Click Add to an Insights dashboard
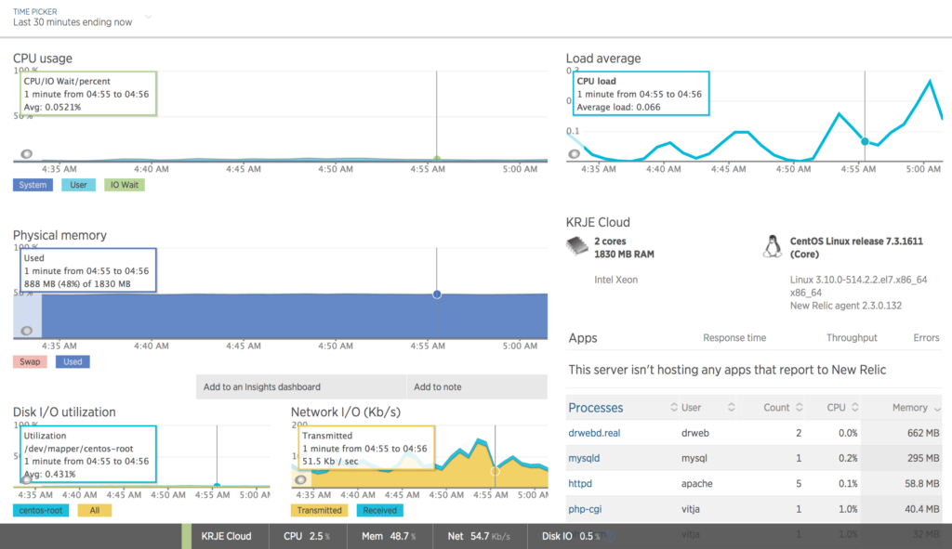The image size is (952, 549). (x=300, y=387)
